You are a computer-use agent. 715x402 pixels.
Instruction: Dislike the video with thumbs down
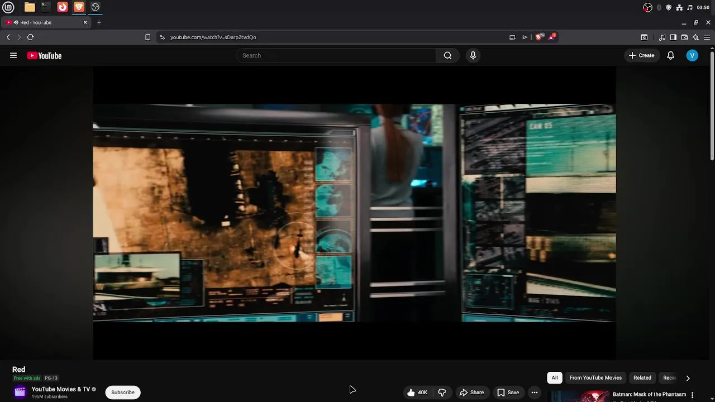point(442,393)
